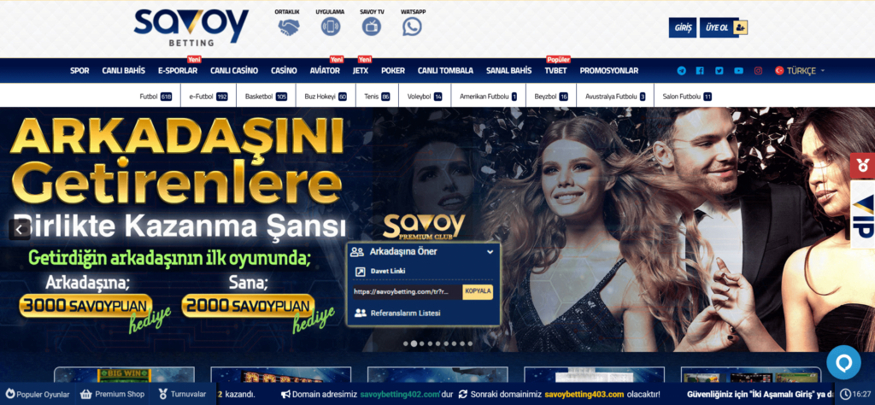The image size is (875, 405).
Task: Open the VIP side tab
Action: click(863, 216)
